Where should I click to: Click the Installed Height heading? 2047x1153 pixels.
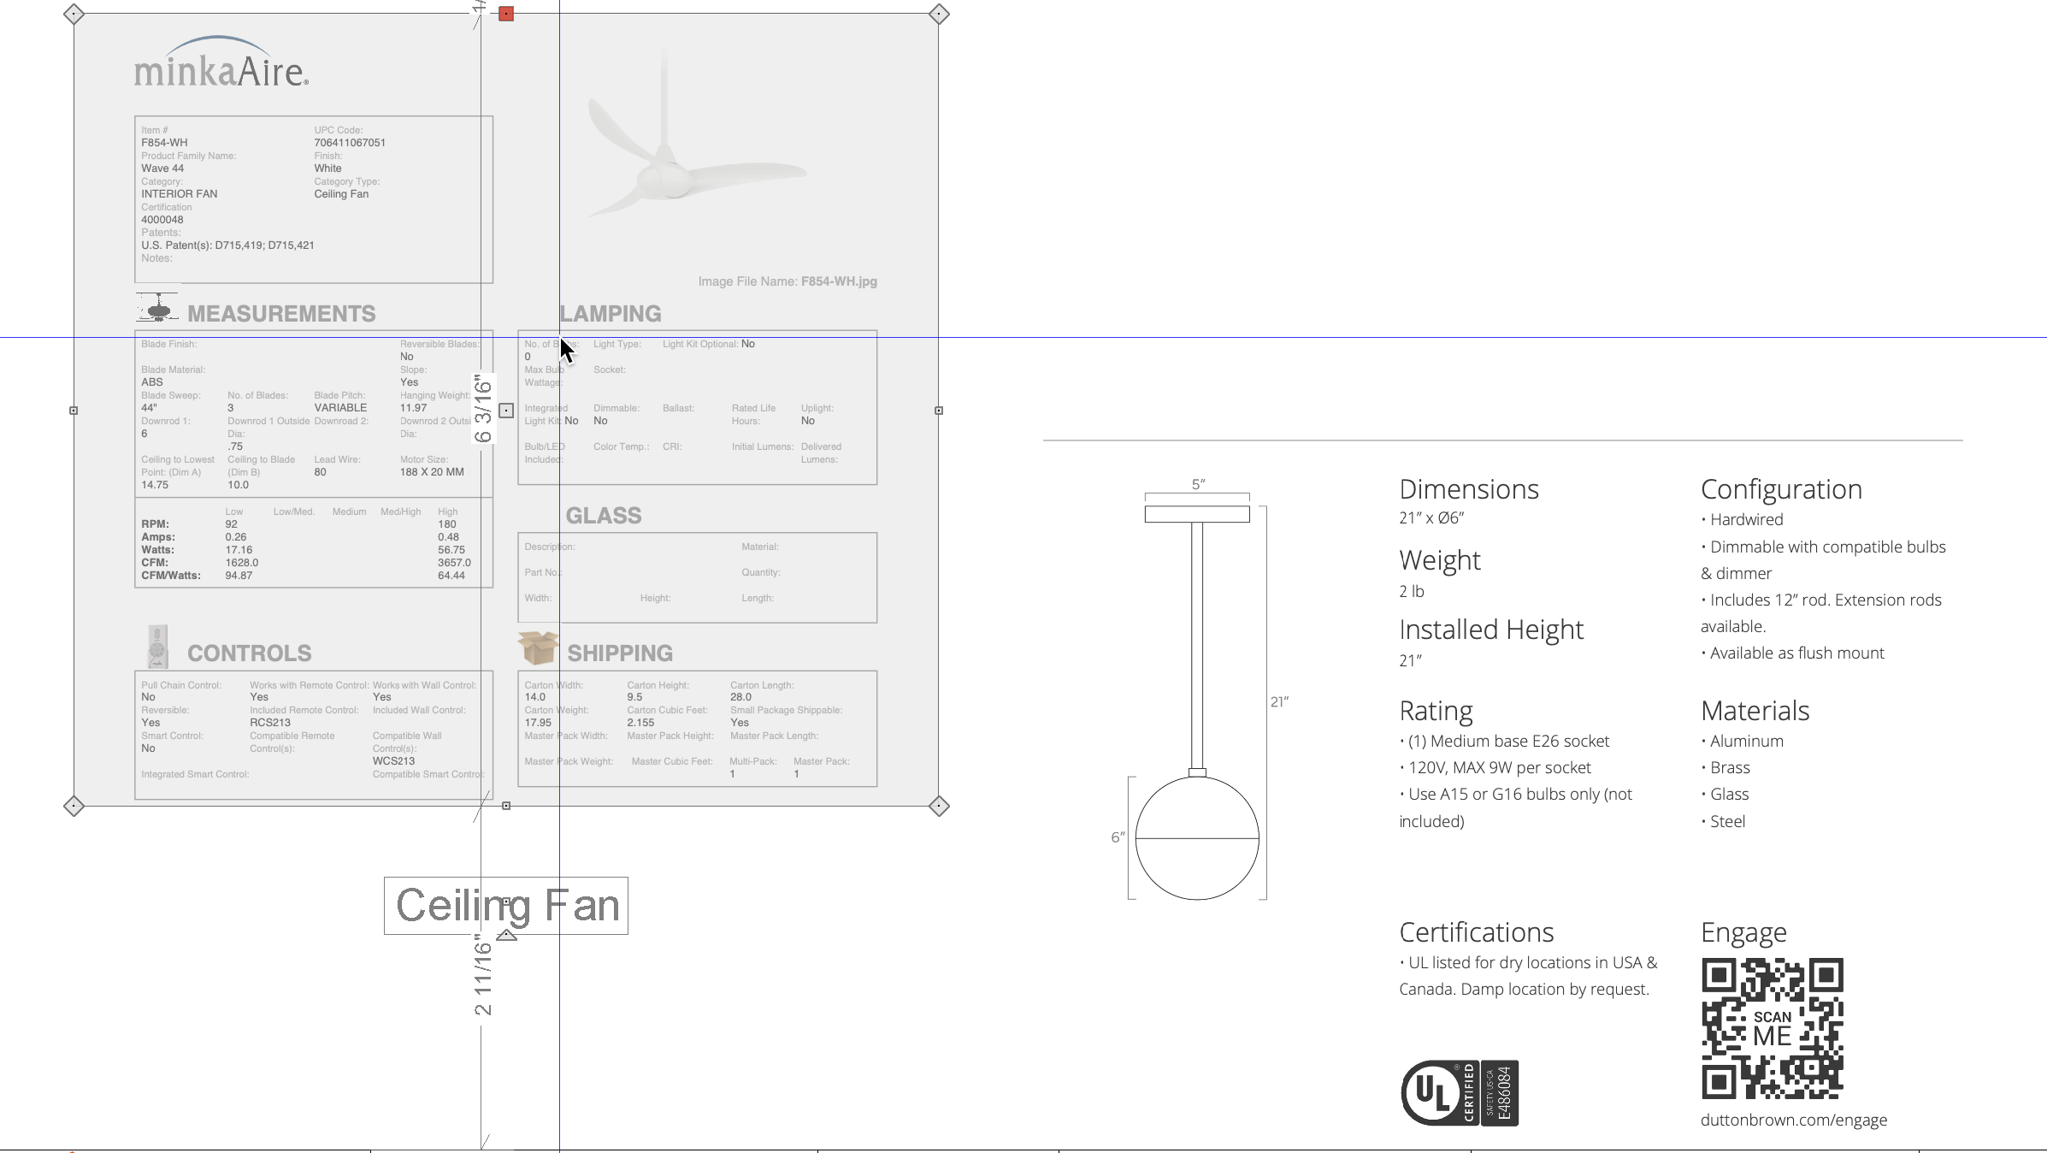pyautogui.click(x=1490, y=629)
